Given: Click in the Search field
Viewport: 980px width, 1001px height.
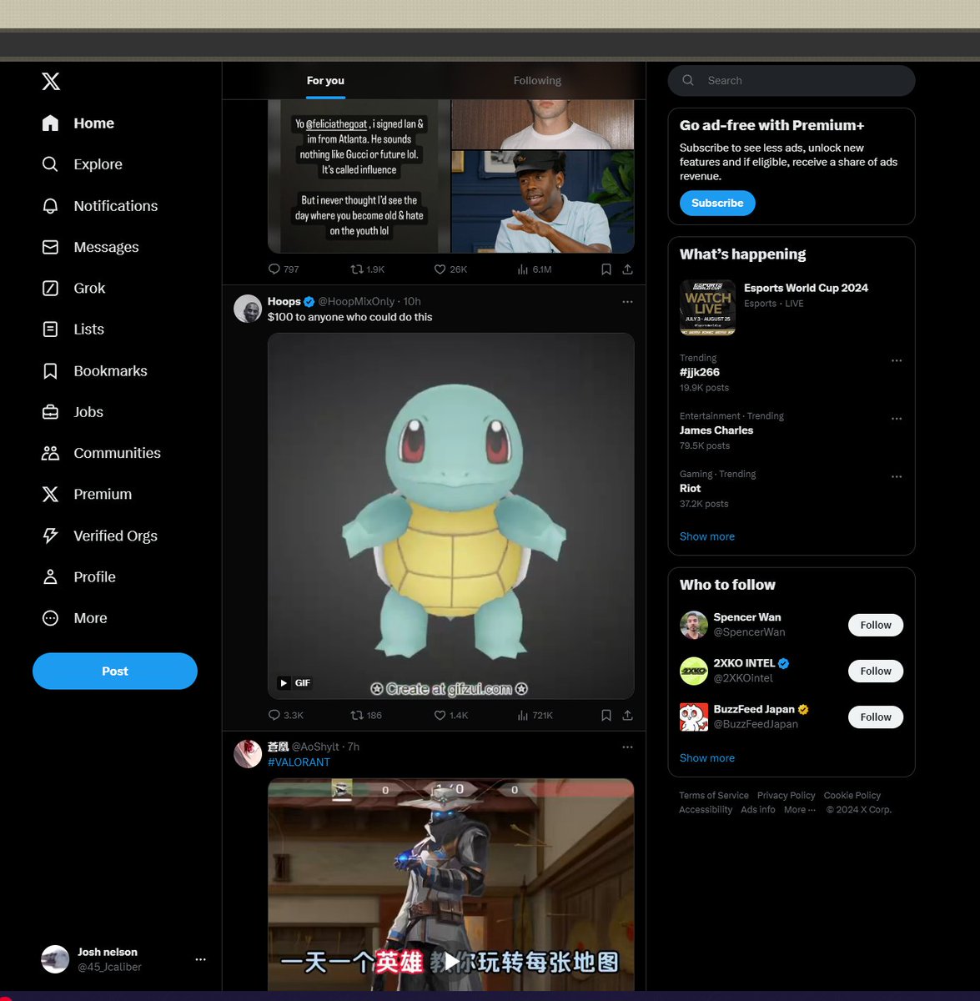Looking at the screenshot, I should point(792,81).
